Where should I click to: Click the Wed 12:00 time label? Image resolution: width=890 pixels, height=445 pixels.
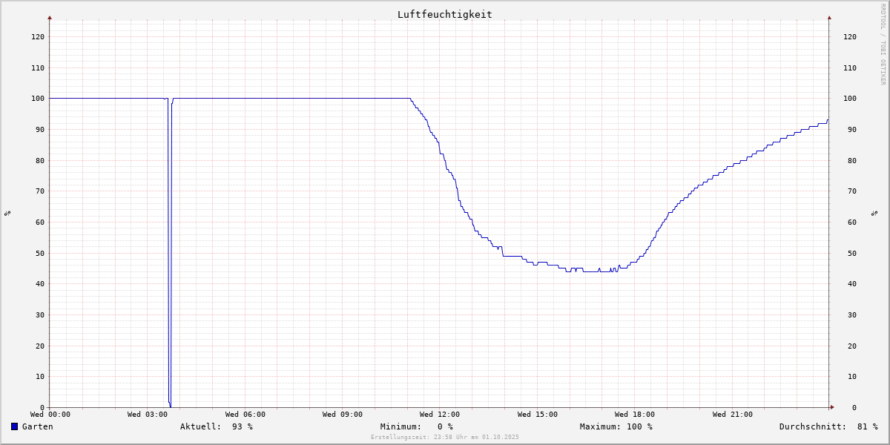pos(440,415)
